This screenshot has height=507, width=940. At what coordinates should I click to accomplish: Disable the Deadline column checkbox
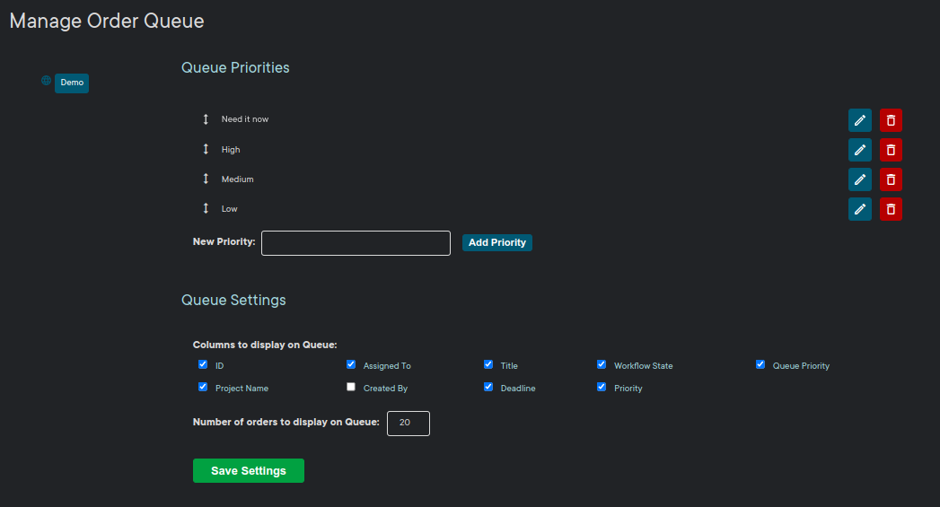[488, 388]
